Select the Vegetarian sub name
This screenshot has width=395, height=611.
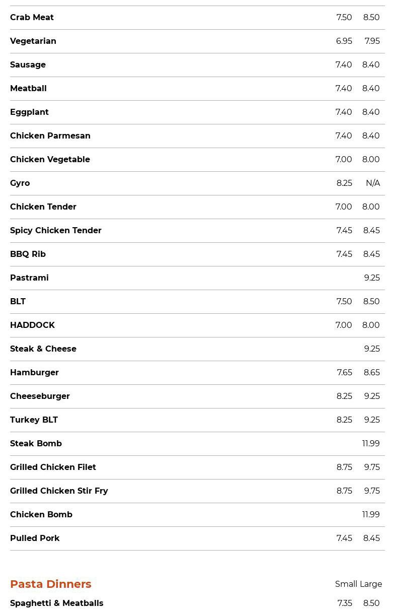(33, 41)
